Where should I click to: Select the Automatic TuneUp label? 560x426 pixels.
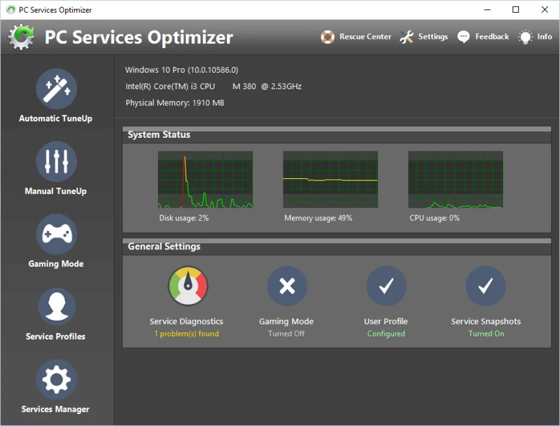[x=56, y=119]
